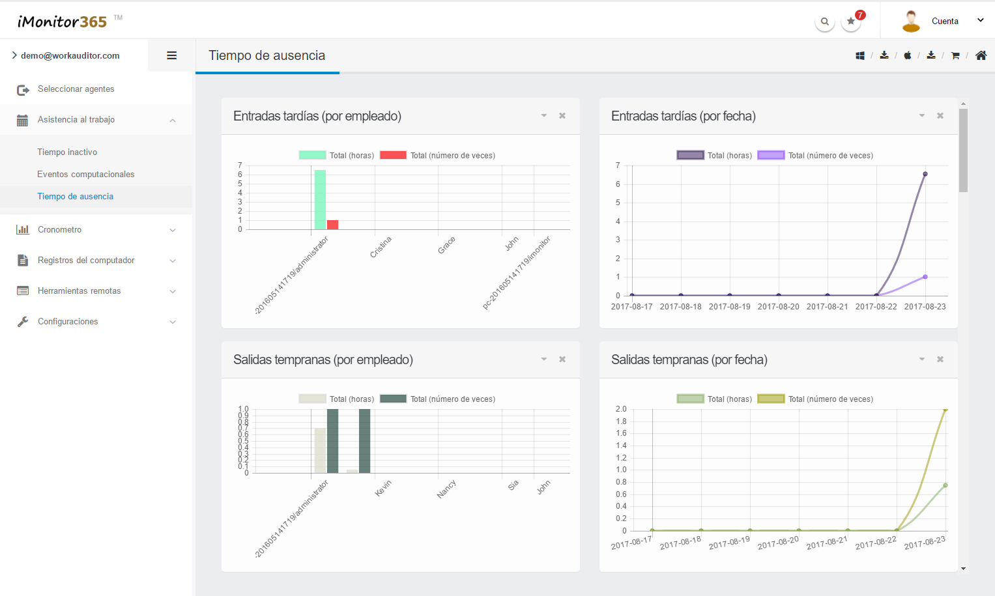Open the shopping cart icon

[955, 56]
